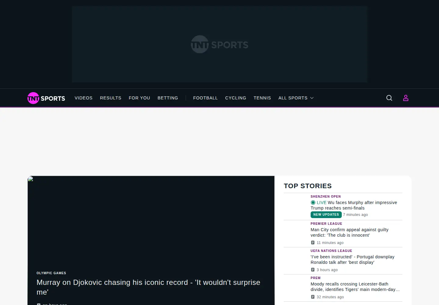The image size is (439, 305).
Task: Click the '3 hours ago' timestamp
Action: [x=327, y=270]
